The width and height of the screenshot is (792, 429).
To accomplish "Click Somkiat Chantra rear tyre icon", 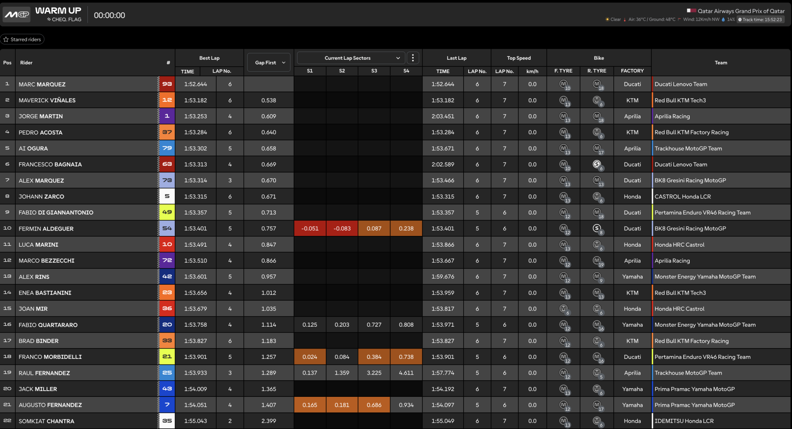I will pyautogui.click(x=598, y=422).
